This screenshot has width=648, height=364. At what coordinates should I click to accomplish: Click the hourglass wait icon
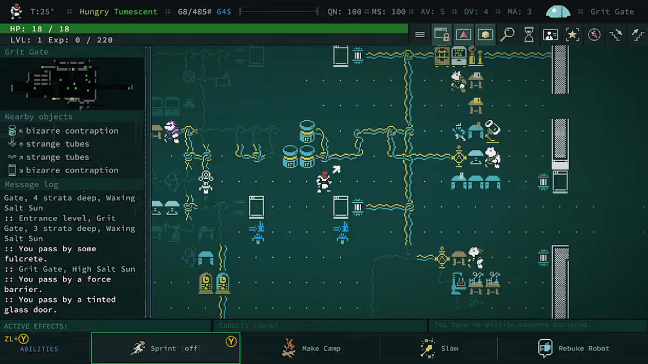529,35
